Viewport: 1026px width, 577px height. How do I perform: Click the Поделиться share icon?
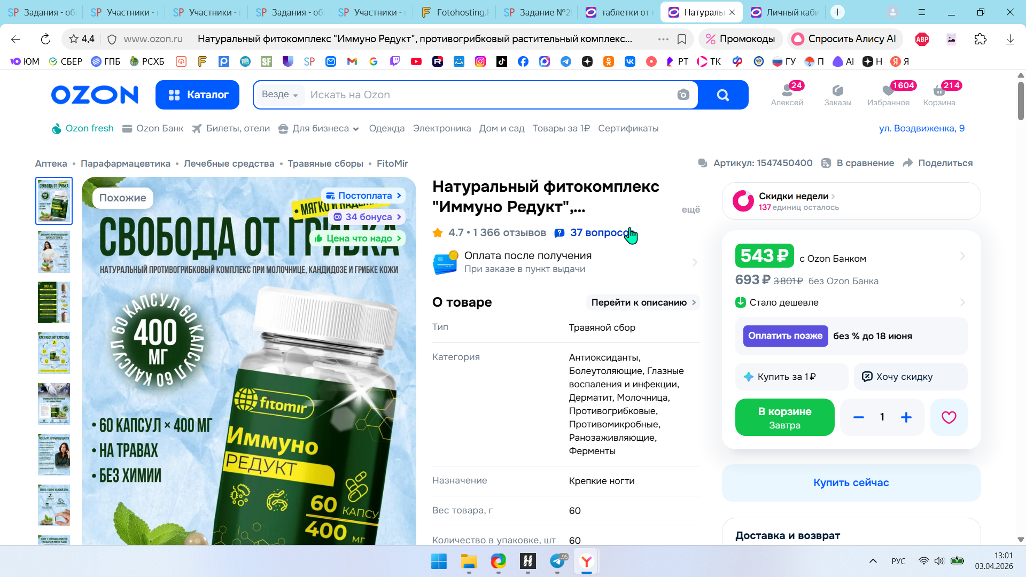(908, 163)
